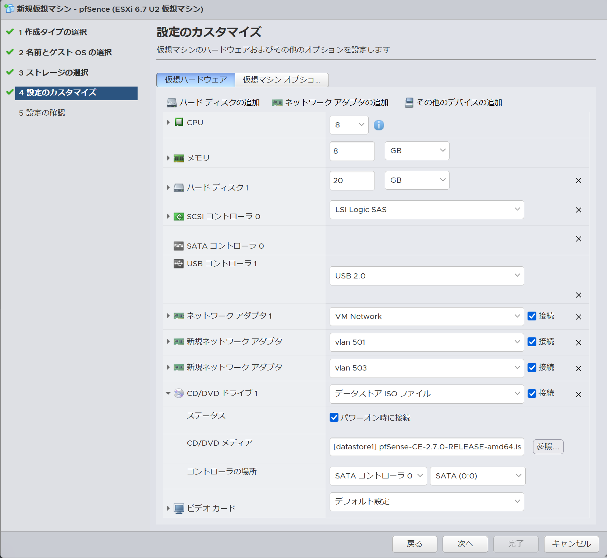Go to step 3 ストレージの選択
This screenshot has height=558, width=607.
(x=54, y=73)
